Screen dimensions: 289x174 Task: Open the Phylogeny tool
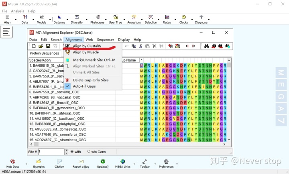click(97, 19)
